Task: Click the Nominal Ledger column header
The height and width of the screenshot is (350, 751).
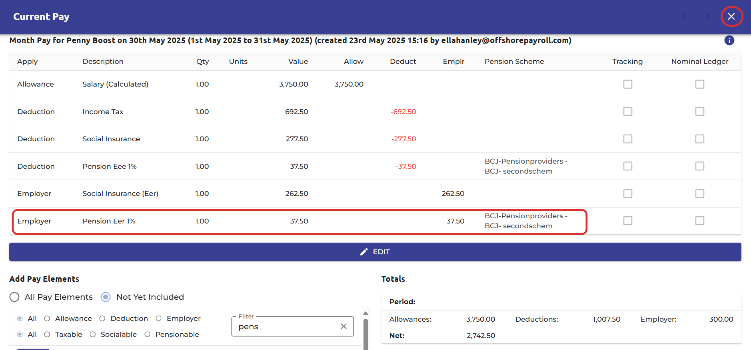Action: 700,61
